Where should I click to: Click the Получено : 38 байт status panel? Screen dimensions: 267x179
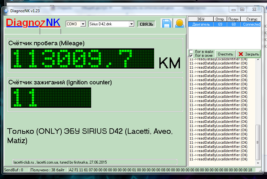tap(49, 170)
